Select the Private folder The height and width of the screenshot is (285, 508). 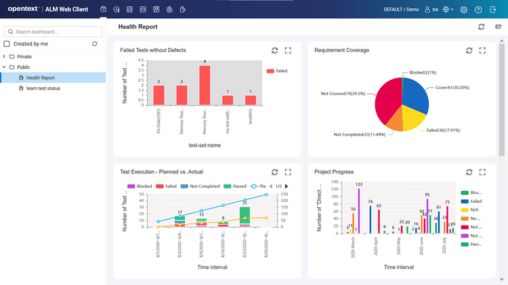[21, 57]
